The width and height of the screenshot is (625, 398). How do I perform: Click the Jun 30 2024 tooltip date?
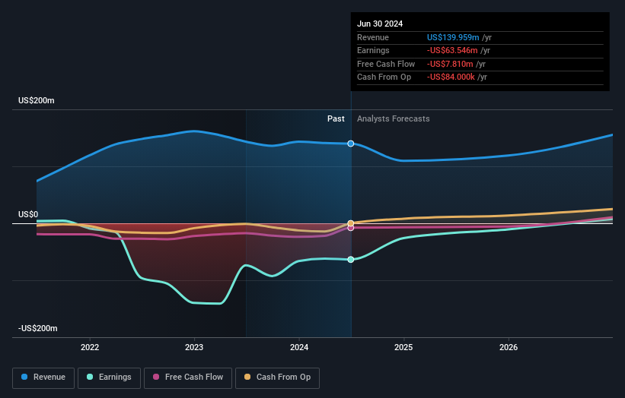pos(380,24)
